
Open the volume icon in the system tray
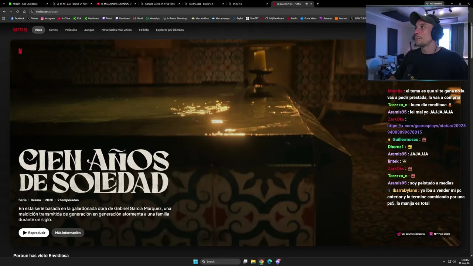pos(454,262)
